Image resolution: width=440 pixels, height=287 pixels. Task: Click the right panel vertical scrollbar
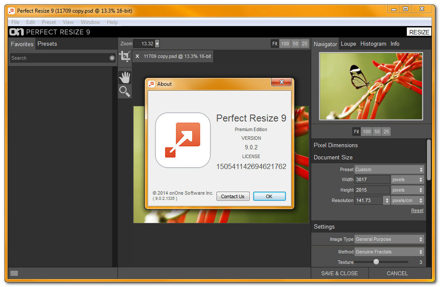click(x=429, y=160)
